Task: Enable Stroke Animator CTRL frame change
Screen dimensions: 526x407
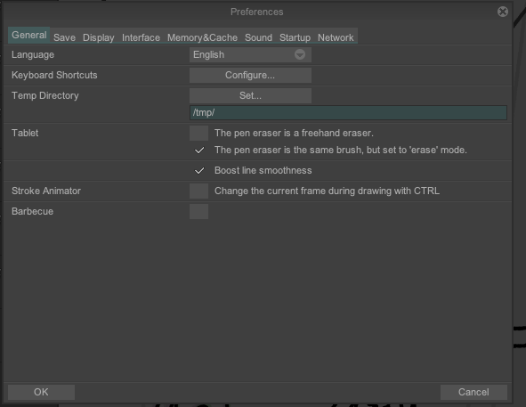Action: [199, 191]
